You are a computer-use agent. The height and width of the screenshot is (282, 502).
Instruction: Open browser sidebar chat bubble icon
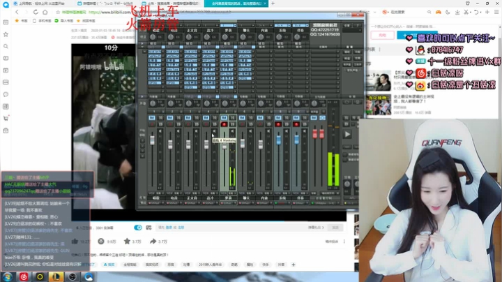6,94
